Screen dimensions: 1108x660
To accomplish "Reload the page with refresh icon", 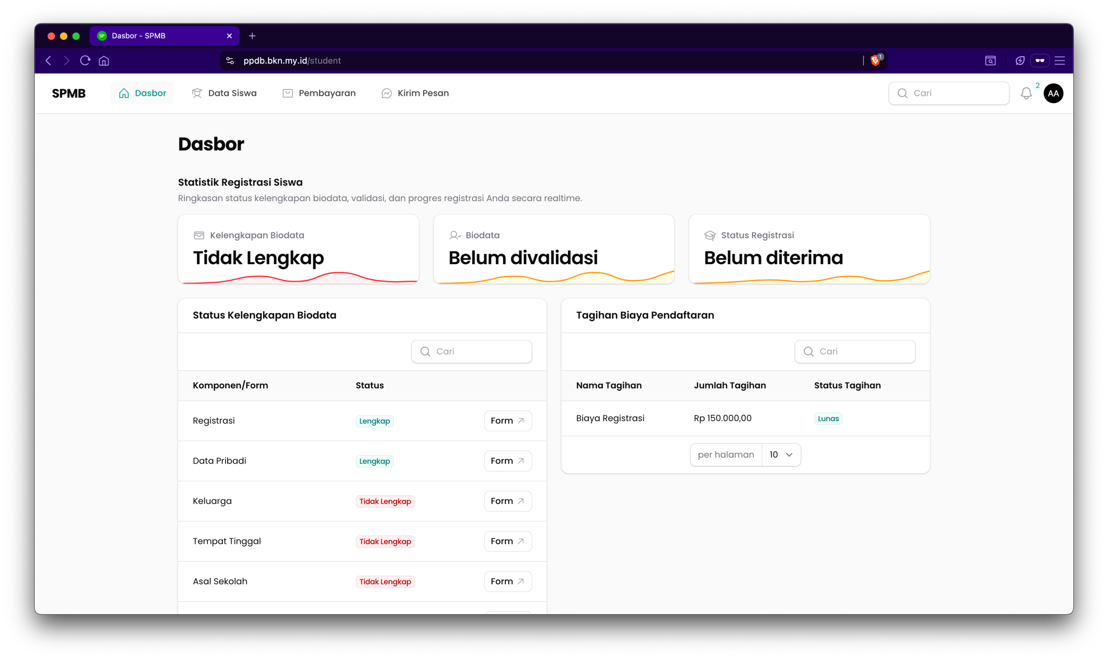I will click(85, 61).
